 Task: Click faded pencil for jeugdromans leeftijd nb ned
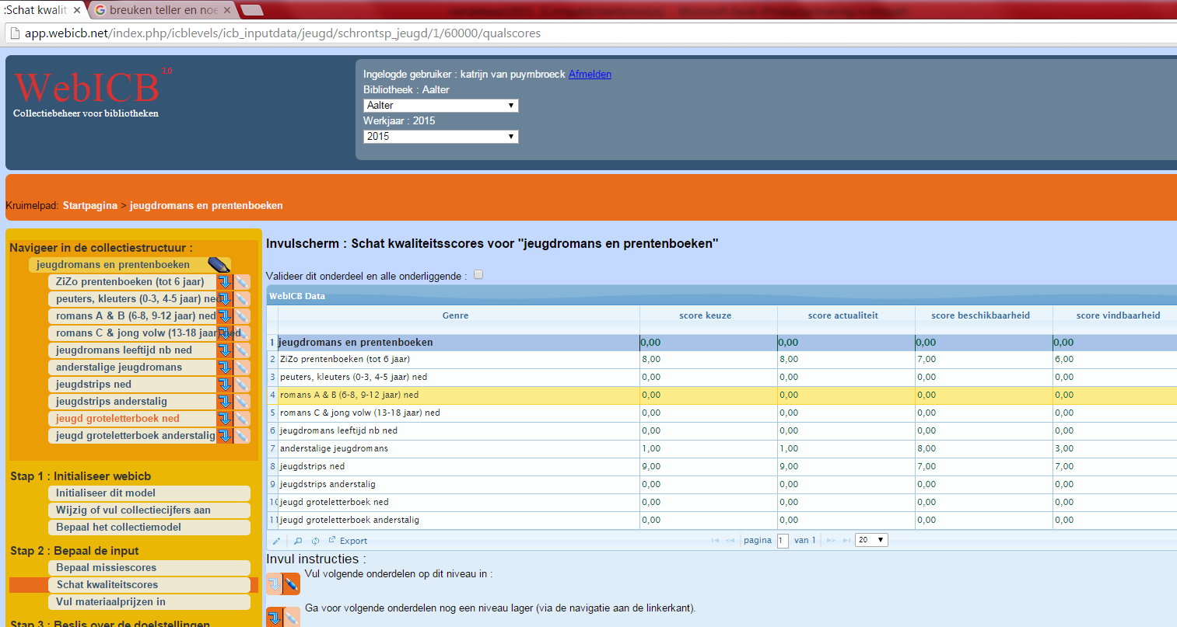point(242,350)
